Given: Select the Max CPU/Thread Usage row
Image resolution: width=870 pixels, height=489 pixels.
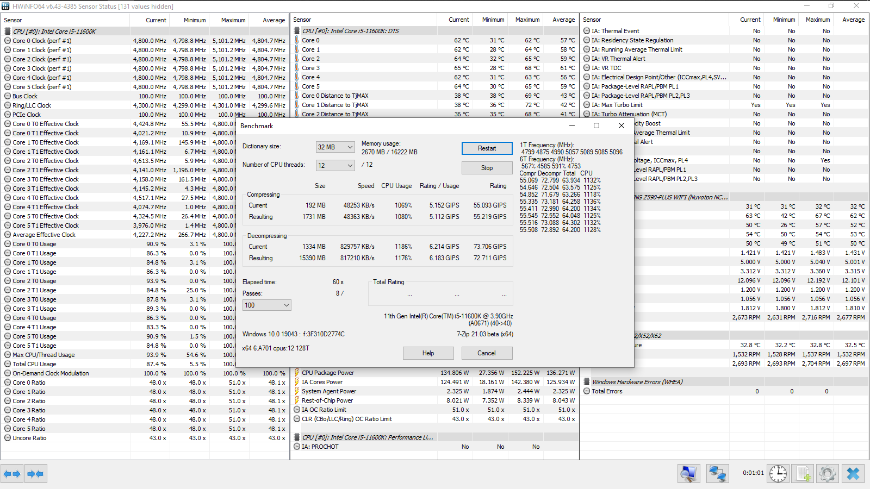Looking at the screenshot, I should 119,355.
